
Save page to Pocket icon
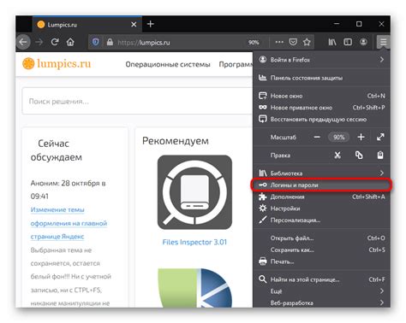(x=293, y=42)
